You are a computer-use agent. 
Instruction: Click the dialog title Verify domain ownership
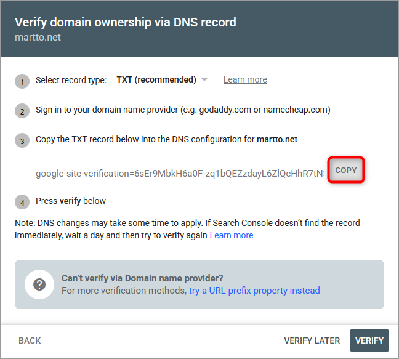126,22
